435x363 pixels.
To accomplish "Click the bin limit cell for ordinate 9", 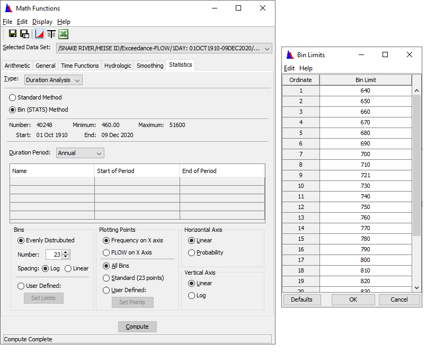I will point(366,175).
